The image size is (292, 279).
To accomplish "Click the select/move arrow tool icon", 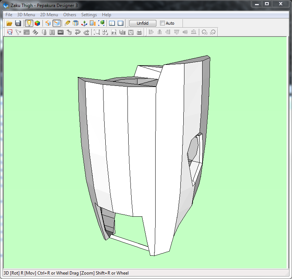I will pyautogui.click(x=10, y=32).
